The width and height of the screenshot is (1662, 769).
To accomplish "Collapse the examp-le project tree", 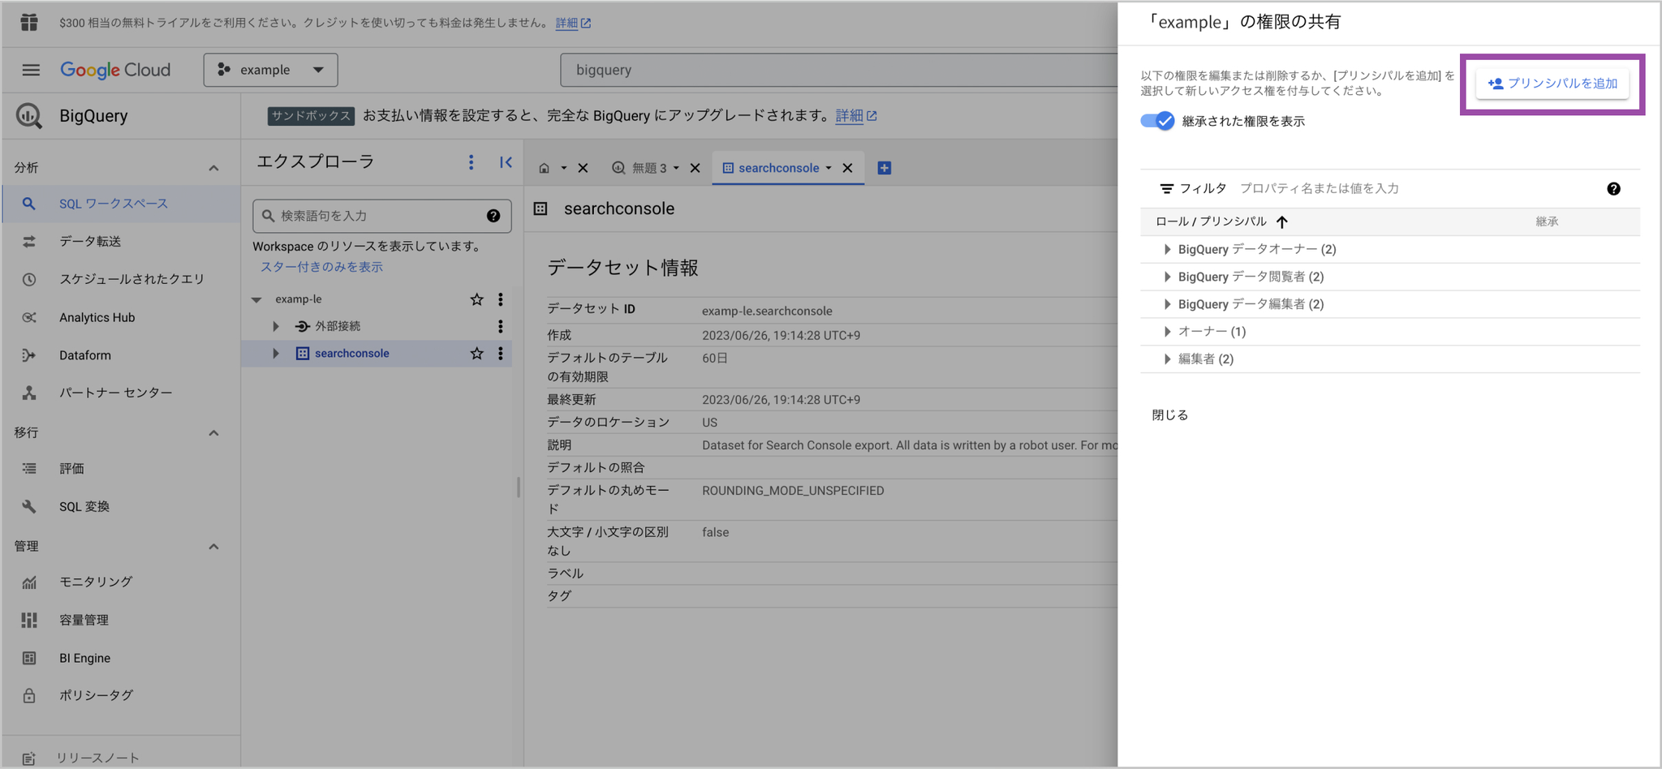I will coord(256,299).
